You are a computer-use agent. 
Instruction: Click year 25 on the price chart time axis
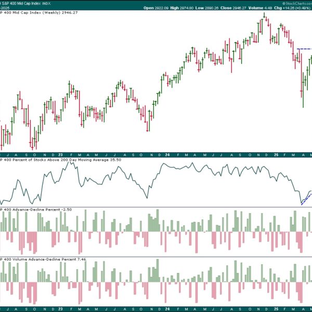coord(276,155)
